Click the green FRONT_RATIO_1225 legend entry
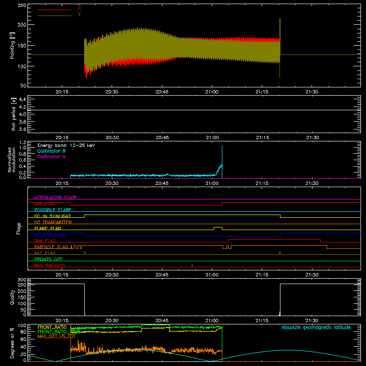Image resolution: width=366 pixels, height=366 pixels. coord(59,332)
